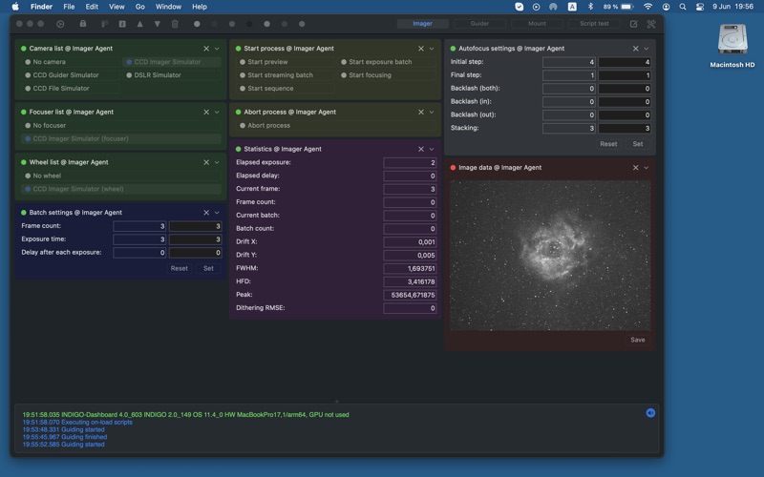
Task: Close the Batch settings panel with X
Action: click(206, 213)
